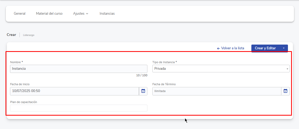Open the Fecha de Término calendar picker
The image size is (299, 129).
(x=286, y=91)
